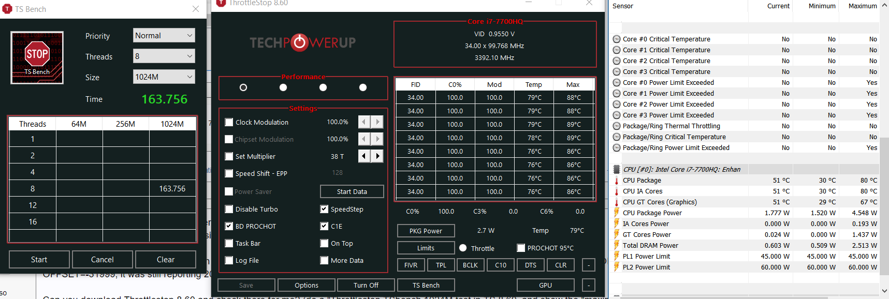The image size is (889, 299).
Task: Uncheck the BD PROCHOT checkbox
Action: (x=229, y=227)
